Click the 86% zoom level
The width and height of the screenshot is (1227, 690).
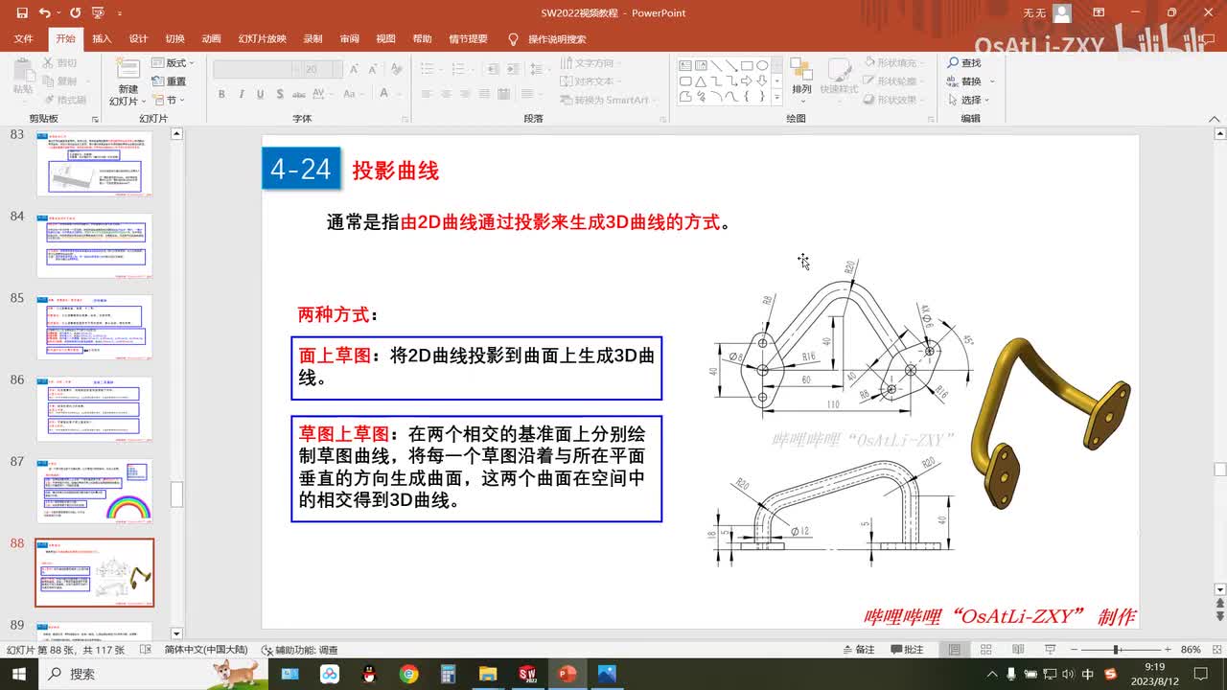[1191, 650]
